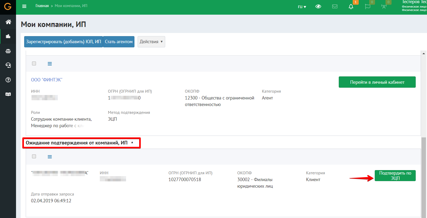Tick the checkbox above ООО ФИНТЭК
The width and height of the screenshot is (427, 218).
[x=34, y=63]
